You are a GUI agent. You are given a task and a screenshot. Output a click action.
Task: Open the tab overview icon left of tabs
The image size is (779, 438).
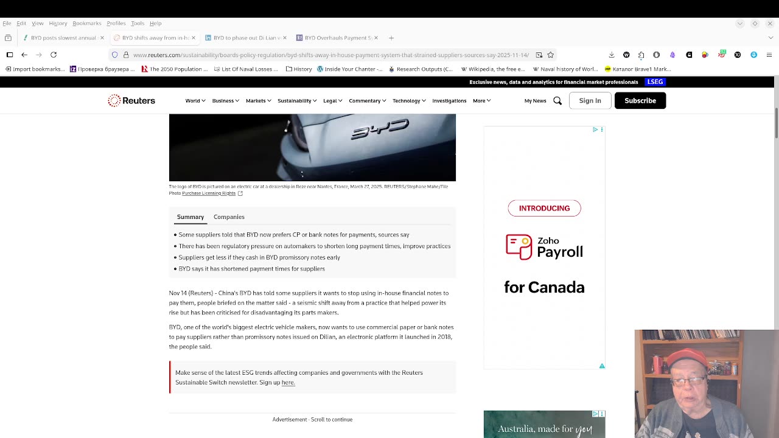pyautogui.click(x=8, y=38)
